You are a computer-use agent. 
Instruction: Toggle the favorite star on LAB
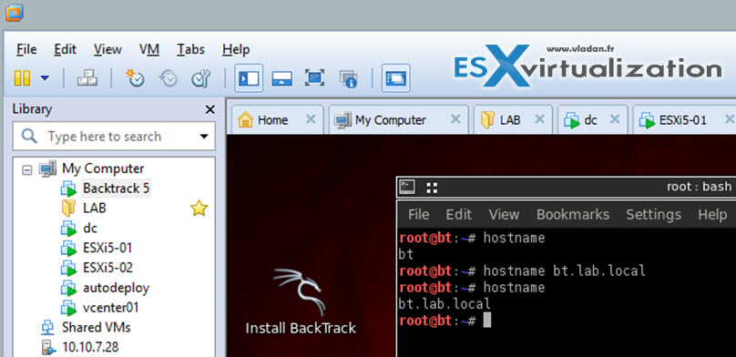click(199, 208)
